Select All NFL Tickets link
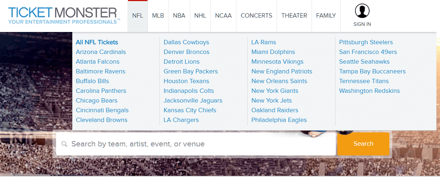The width and height of the screenshot is (440, 177). 97,42
